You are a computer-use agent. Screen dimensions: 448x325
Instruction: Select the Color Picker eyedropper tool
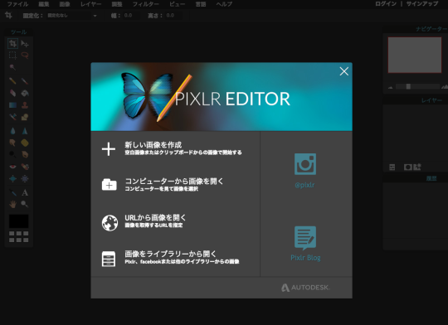(x=12, y=192)
